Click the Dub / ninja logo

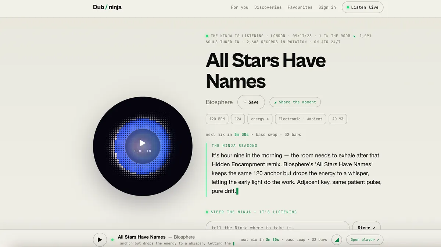click(x=107, y=7)
